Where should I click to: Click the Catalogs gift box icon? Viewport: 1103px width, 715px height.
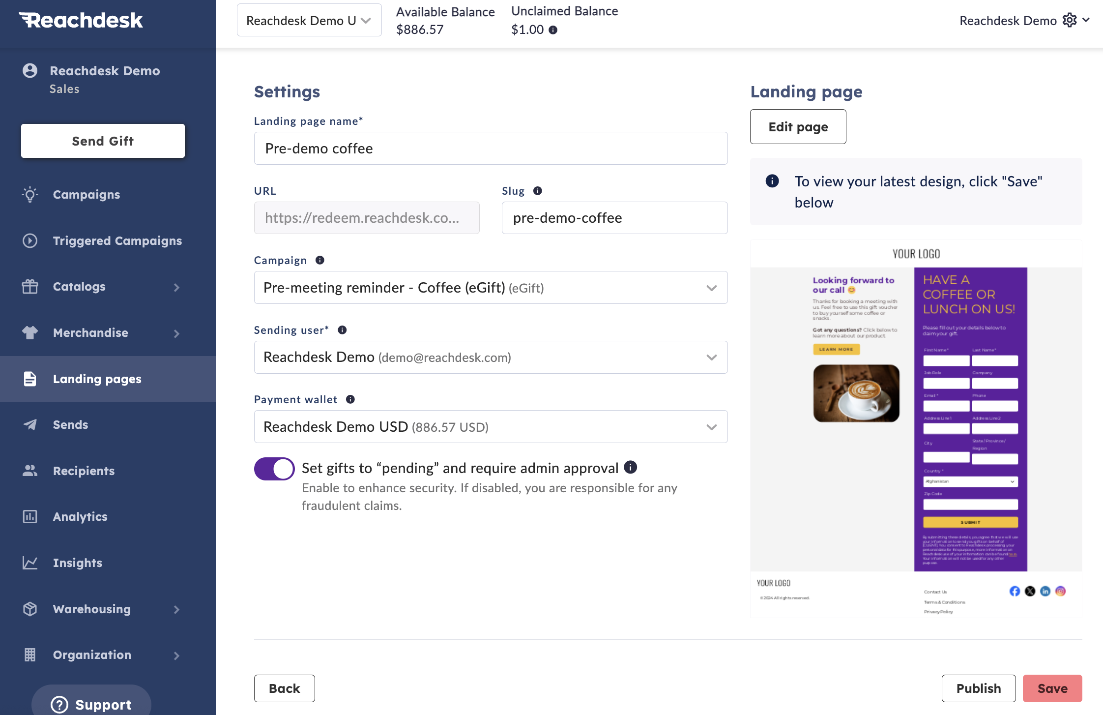pos(30,286)
